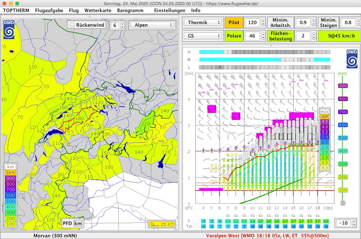The width and height of the screenshot is (361, 239).
Task: Expand the GS dropdown
Action: coord(203,36)
